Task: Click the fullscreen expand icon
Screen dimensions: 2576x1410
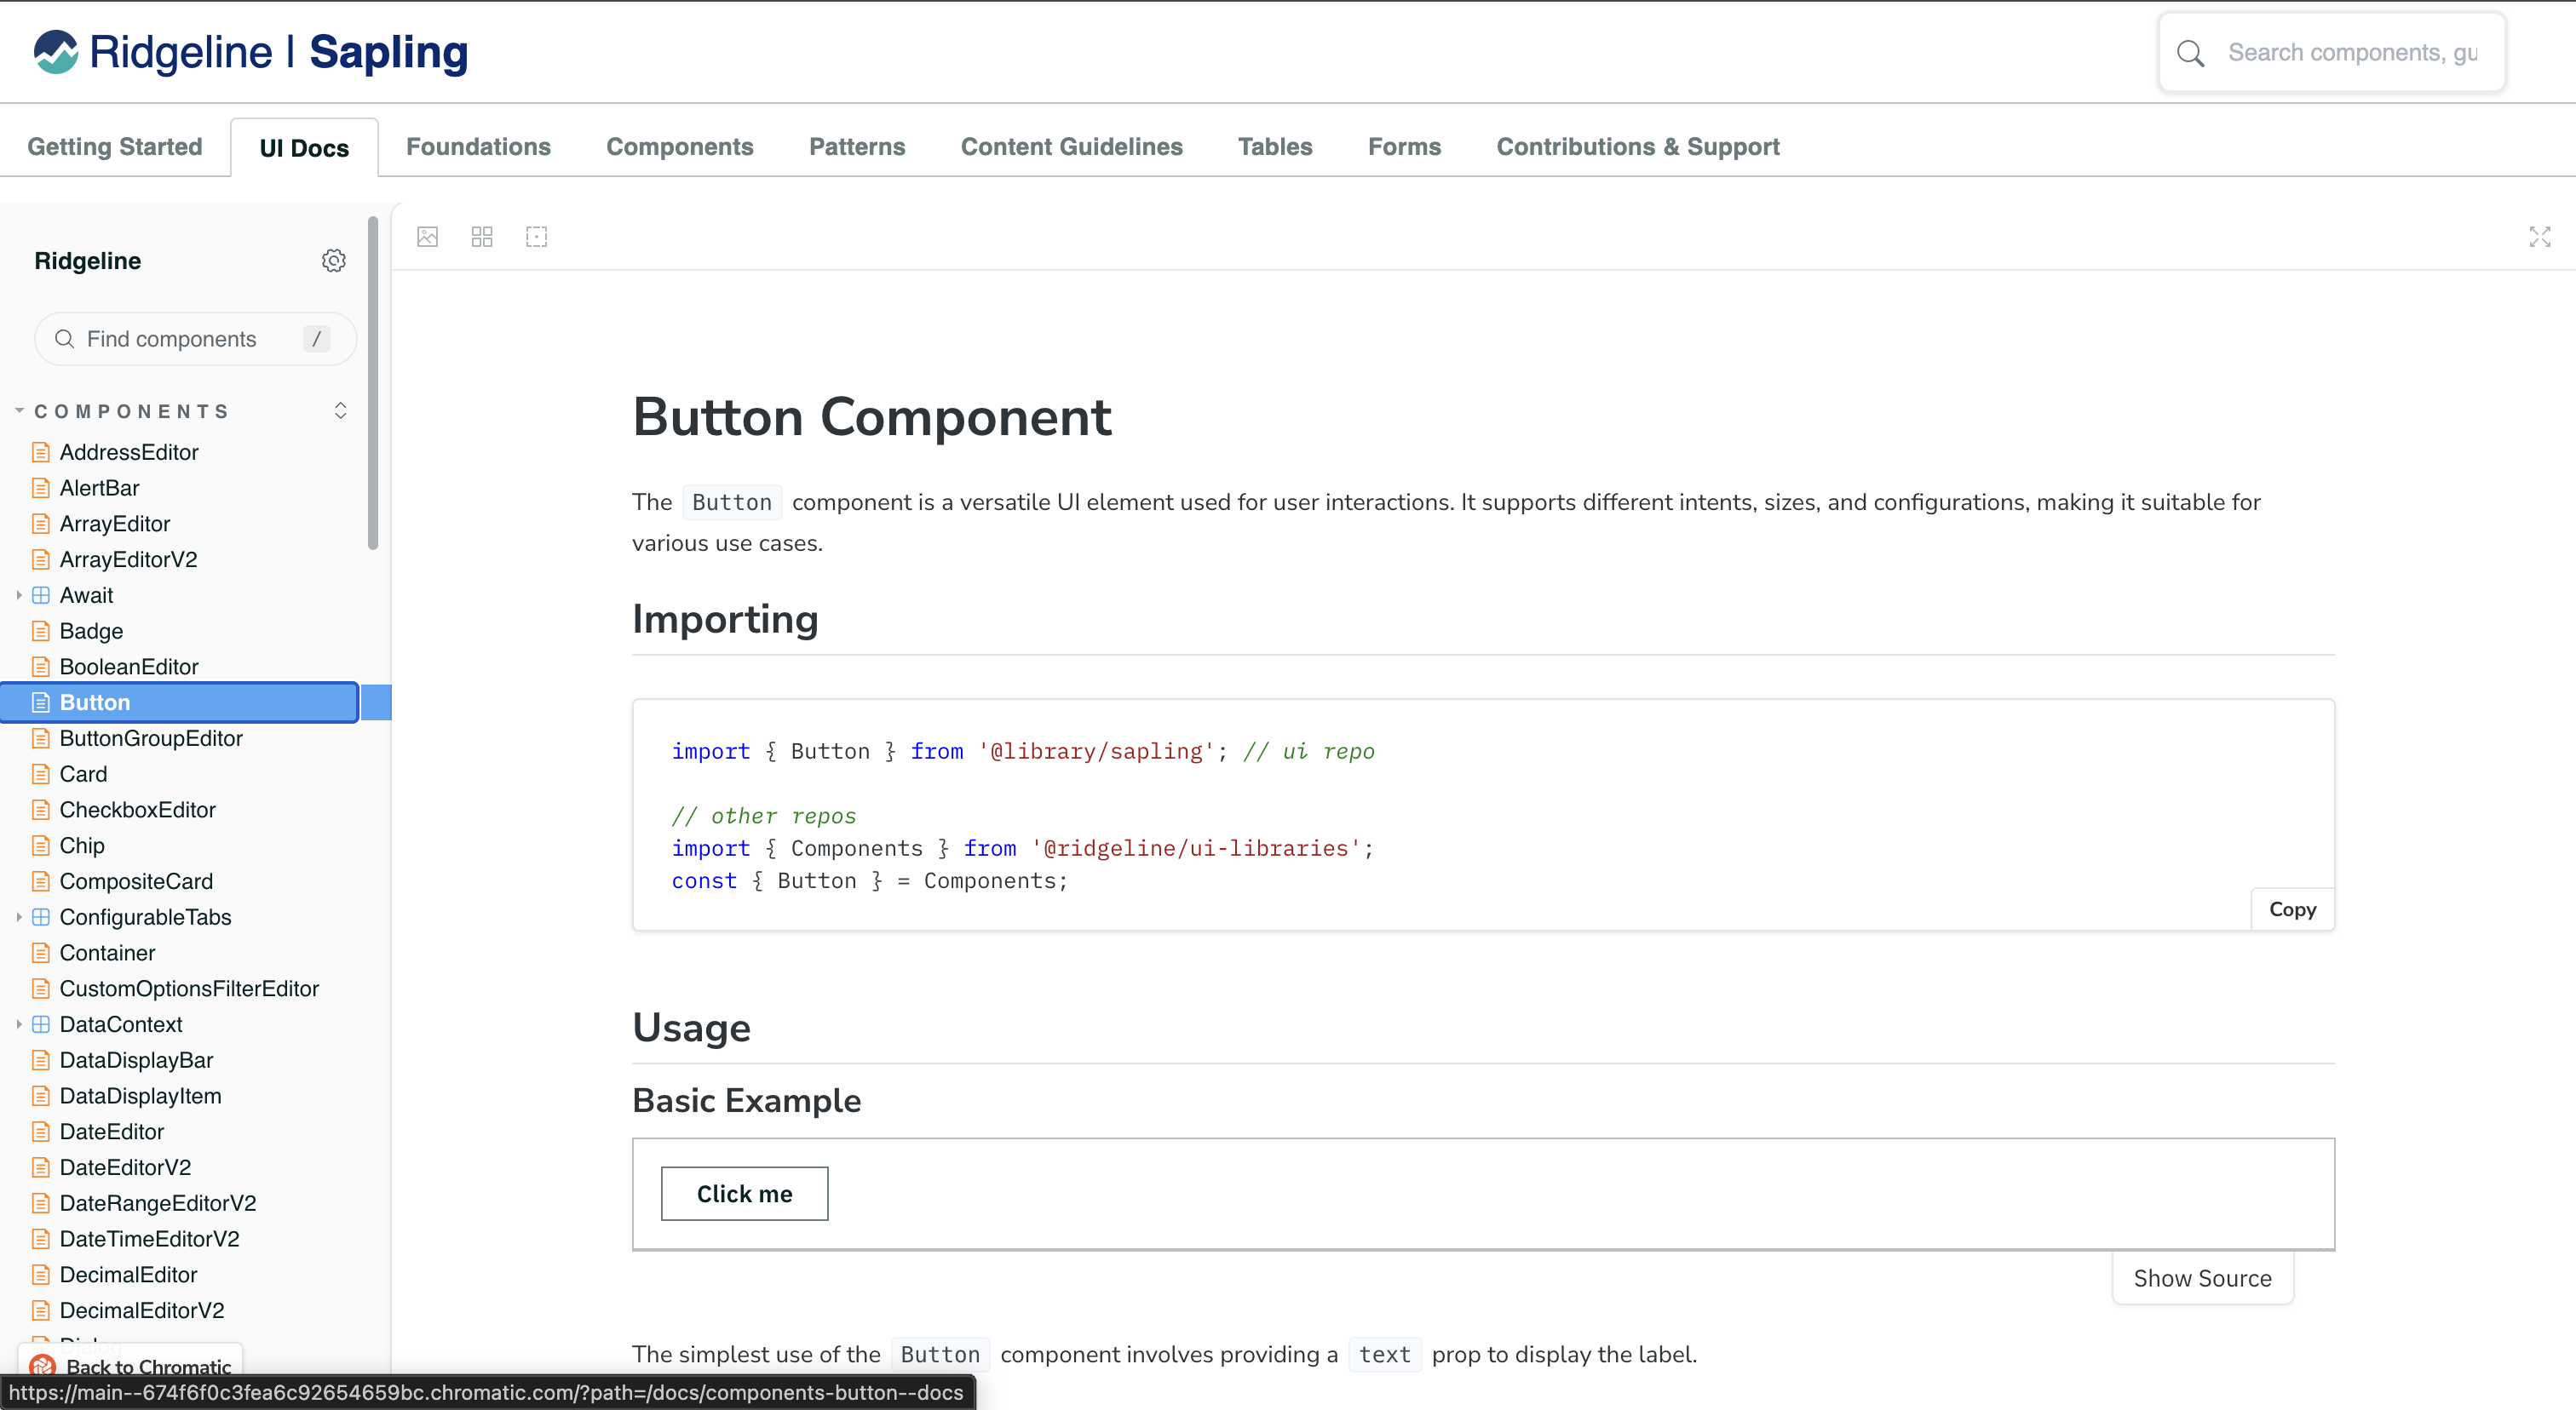Action: coord(2540,237)
